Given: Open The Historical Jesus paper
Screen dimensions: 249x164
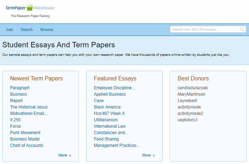Looking at the screenshot, I should coord(29,107).
